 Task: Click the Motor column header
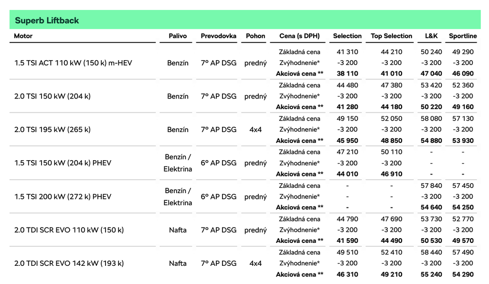23,36
